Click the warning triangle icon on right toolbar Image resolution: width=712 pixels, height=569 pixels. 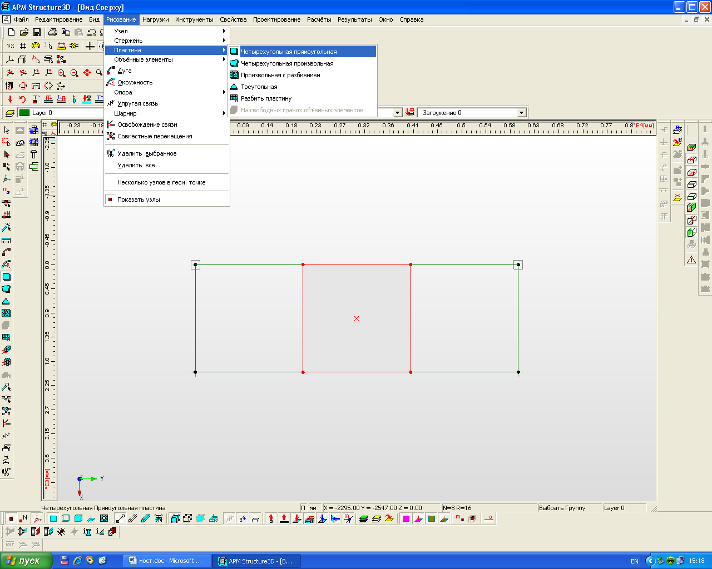691,259
